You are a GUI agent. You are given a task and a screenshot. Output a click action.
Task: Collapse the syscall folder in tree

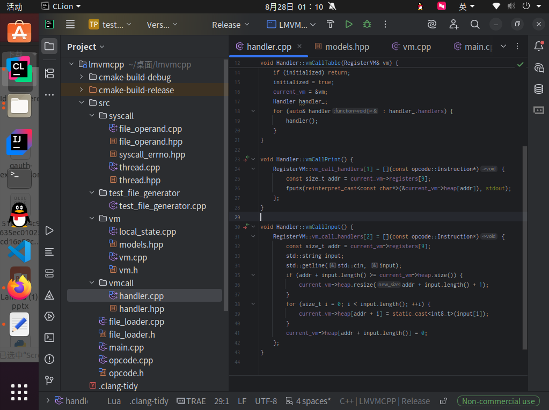[x=92, y=116]
